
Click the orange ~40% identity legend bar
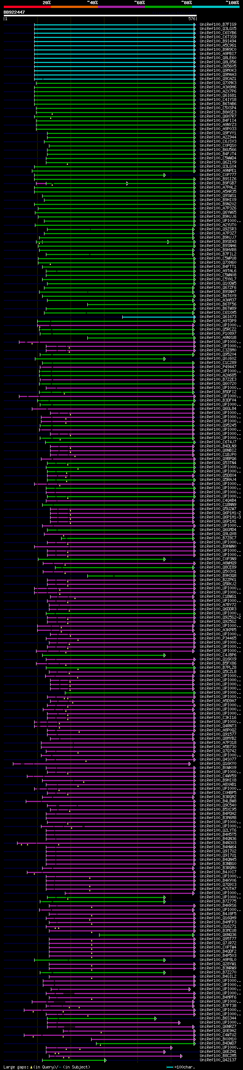74,7
